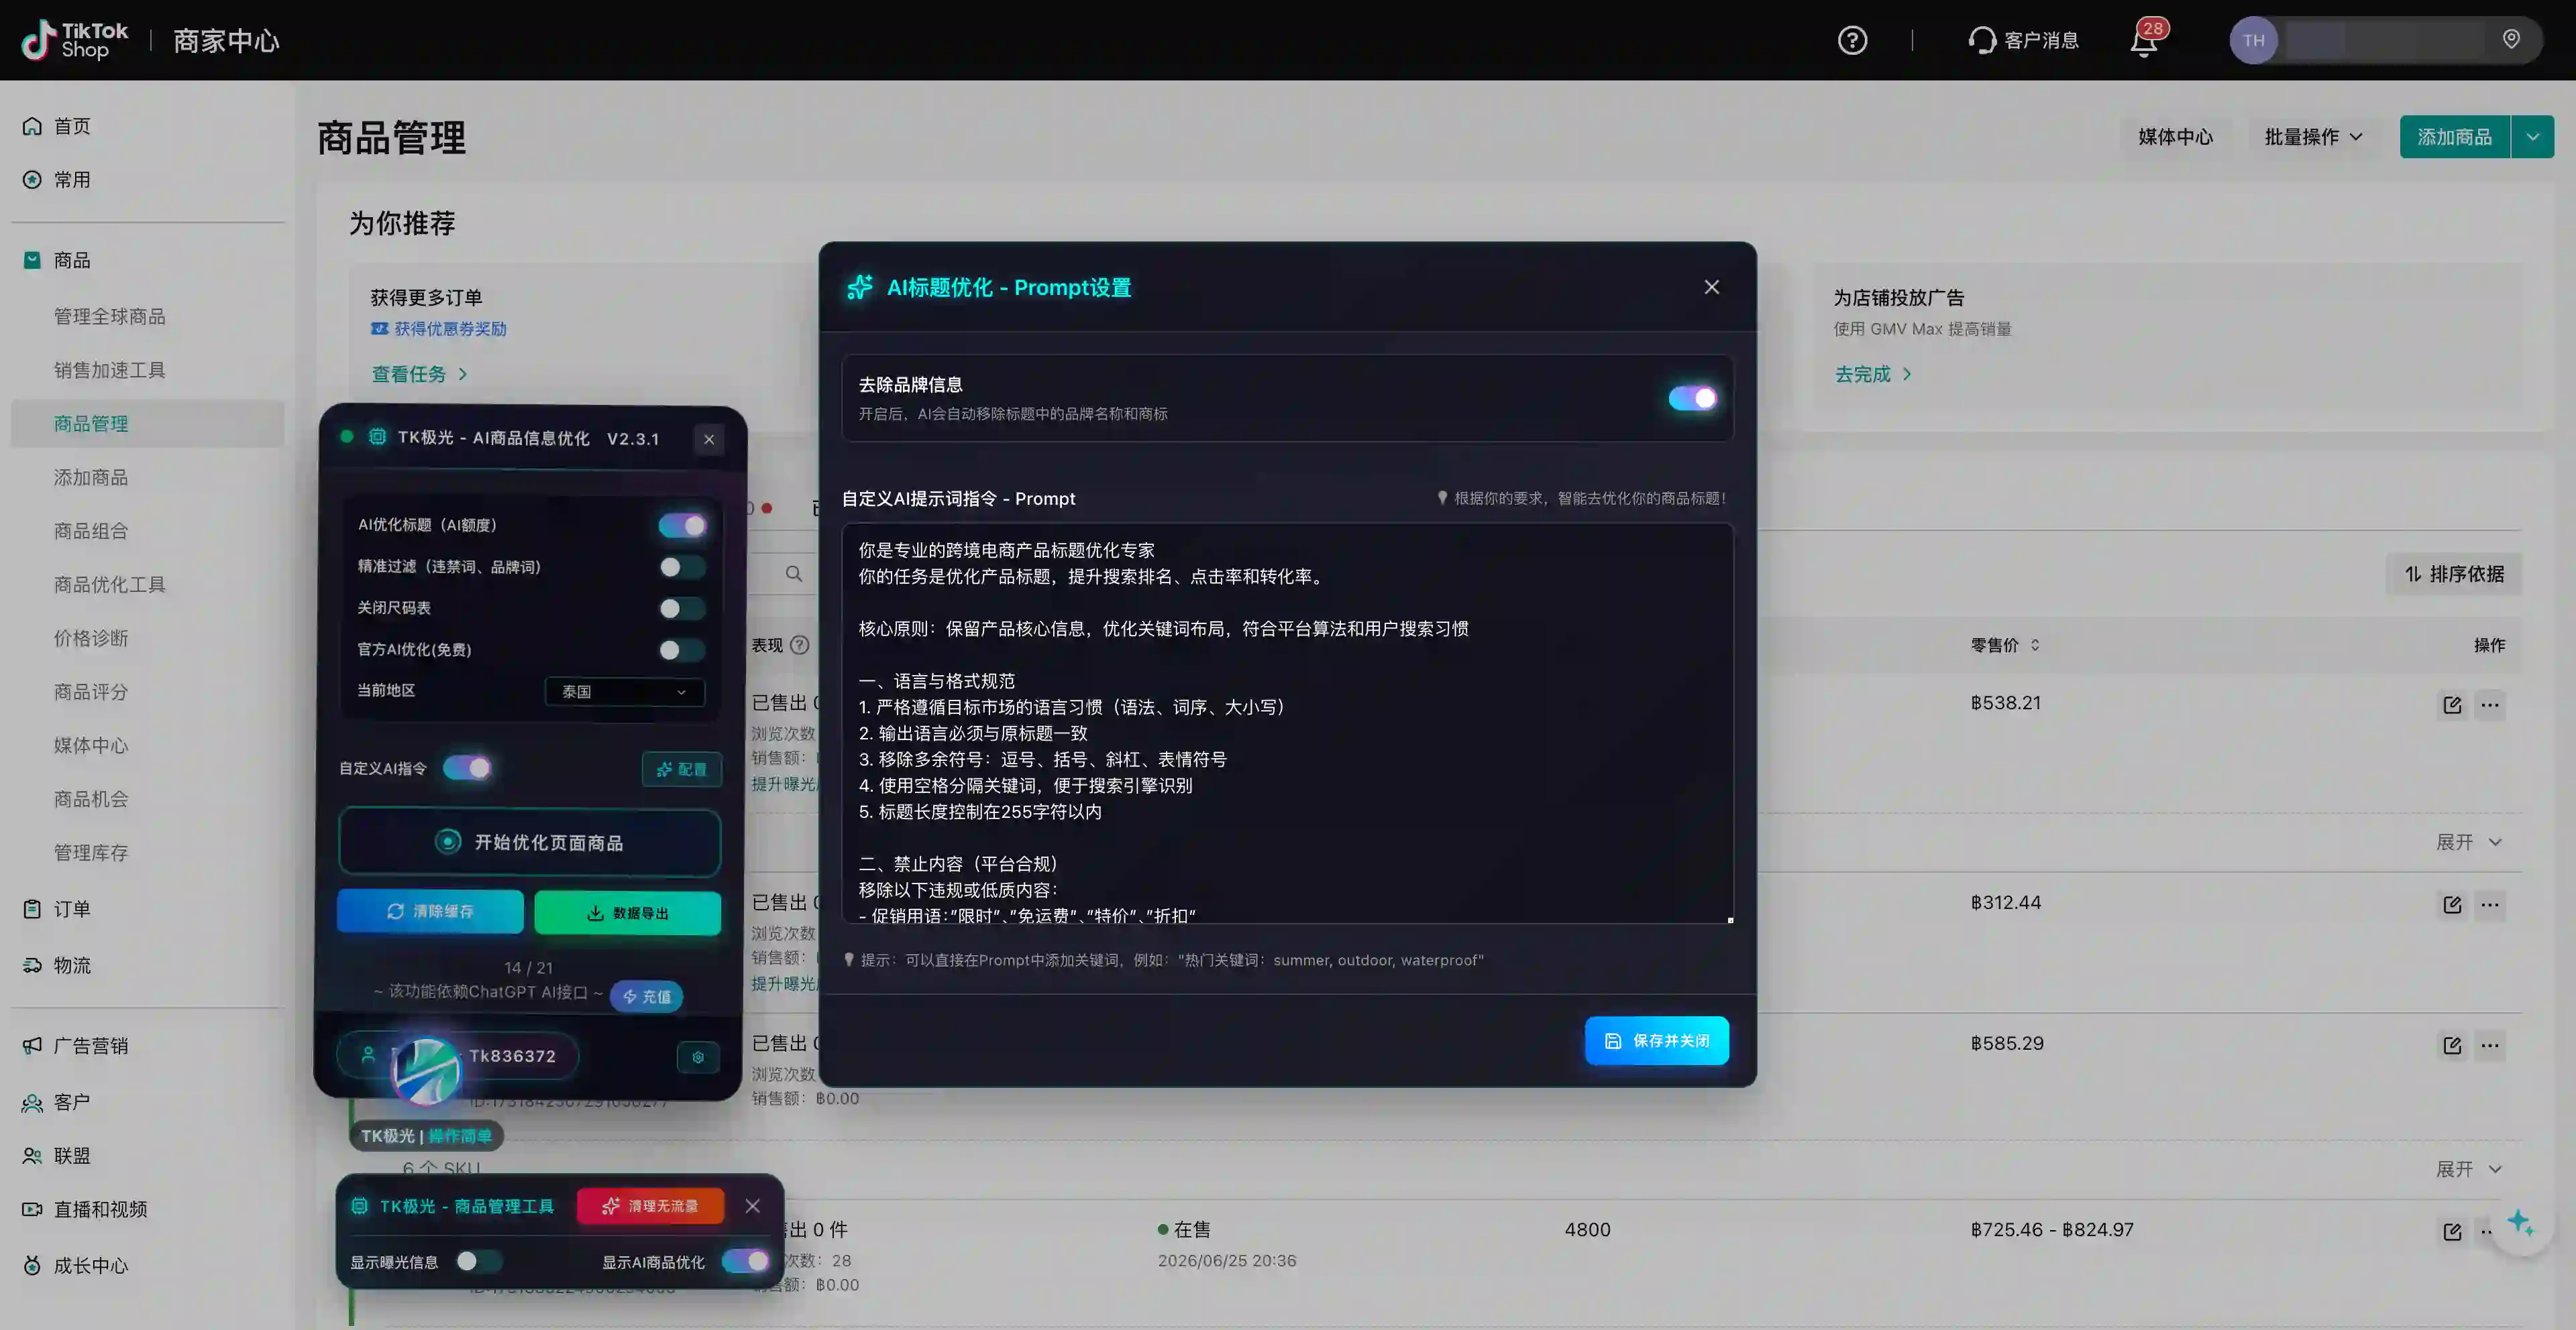Viewport: 2576px width, 1330px height.
Task: Select 价格诊断 in sidebar
Action: (x=91, y=638)
